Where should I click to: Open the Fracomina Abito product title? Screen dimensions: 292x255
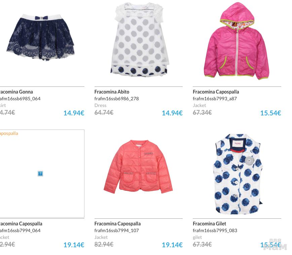[x=112, y=92]
